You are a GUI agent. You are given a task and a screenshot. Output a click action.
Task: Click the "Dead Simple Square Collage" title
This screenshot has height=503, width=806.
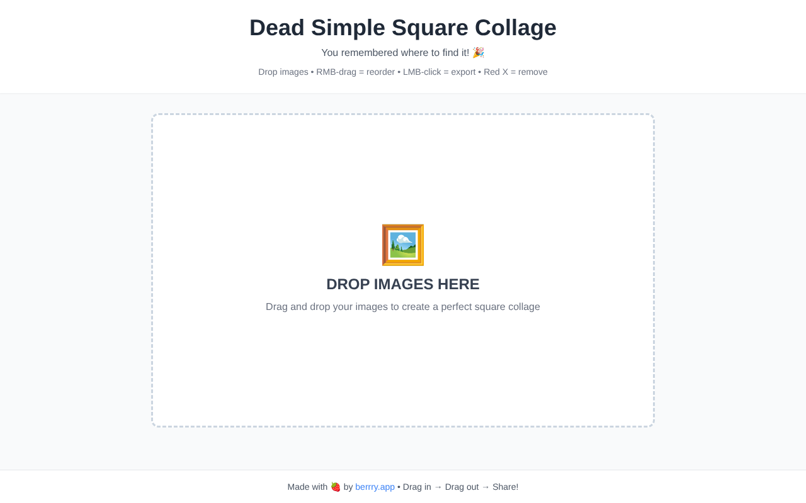[403, 28]
